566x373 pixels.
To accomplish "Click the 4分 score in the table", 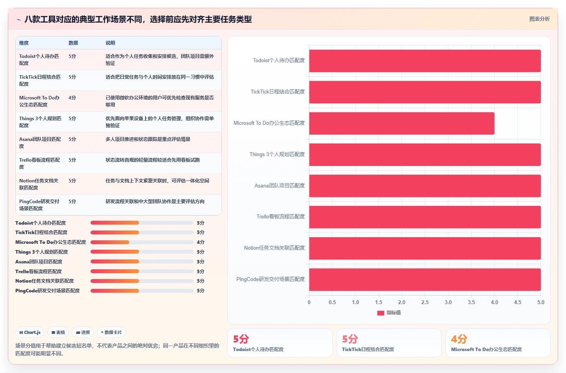I will click(72, 98).
